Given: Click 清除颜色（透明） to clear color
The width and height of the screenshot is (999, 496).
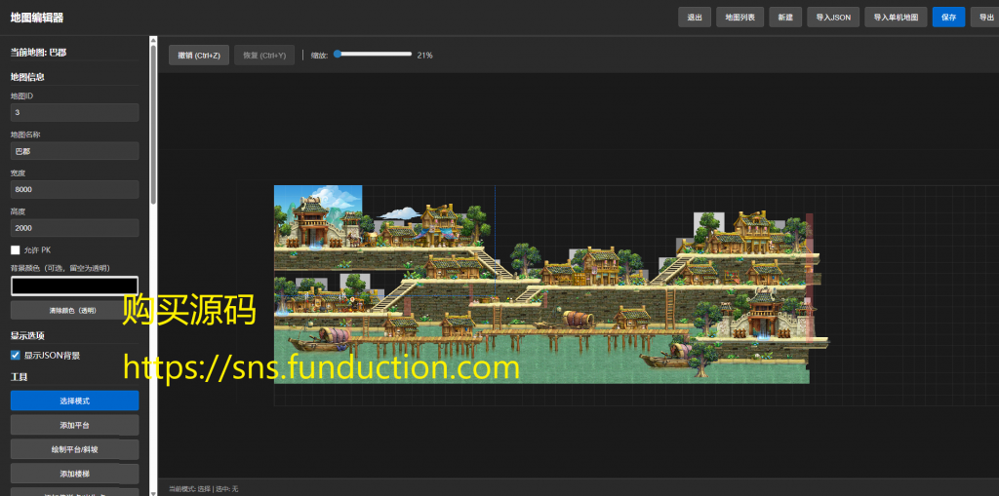Looking at the screenshot, I should point(74,311).
